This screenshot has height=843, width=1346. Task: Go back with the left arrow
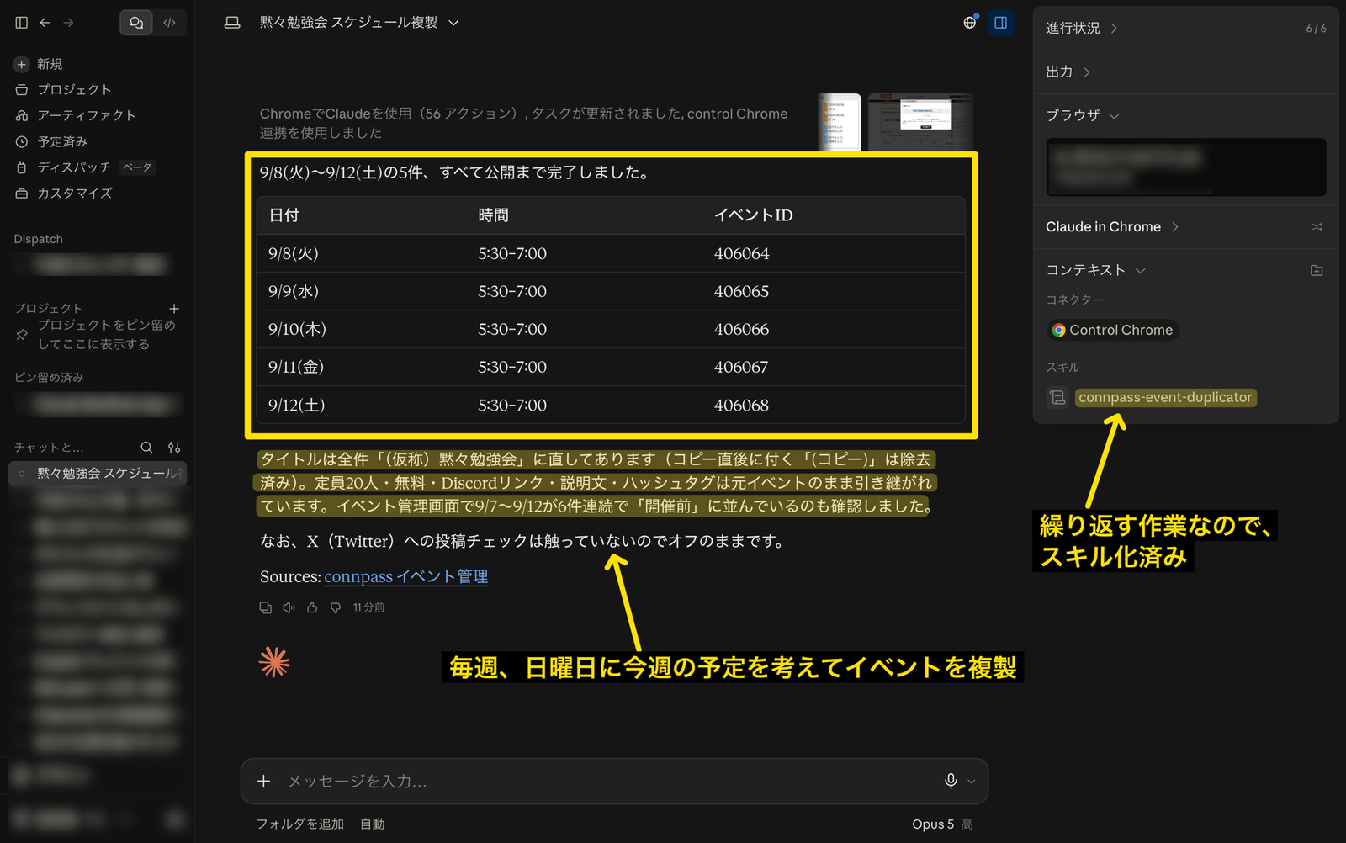coord(45,23)
